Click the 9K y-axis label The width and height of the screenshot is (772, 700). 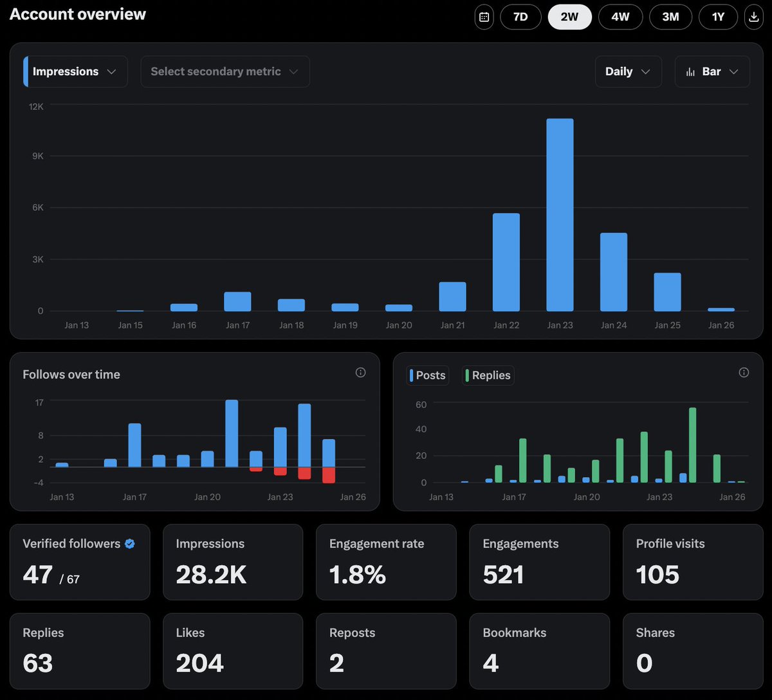(x=37, y=156)
